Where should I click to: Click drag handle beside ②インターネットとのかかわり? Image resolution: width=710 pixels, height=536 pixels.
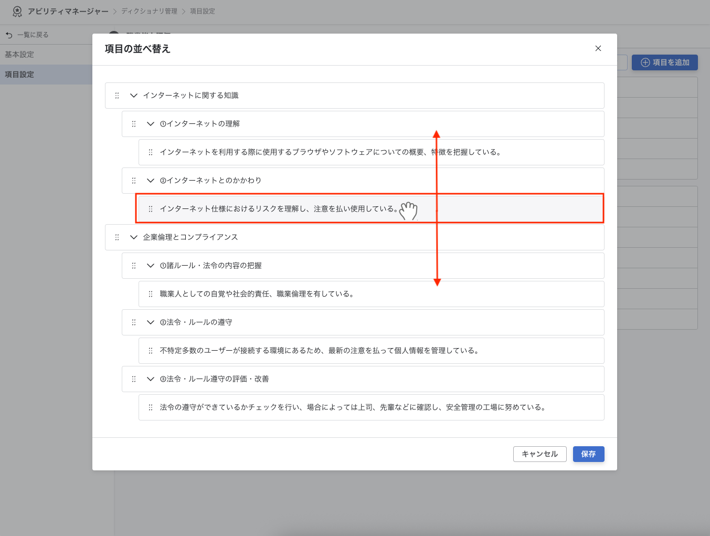click(x=134, y=181)
